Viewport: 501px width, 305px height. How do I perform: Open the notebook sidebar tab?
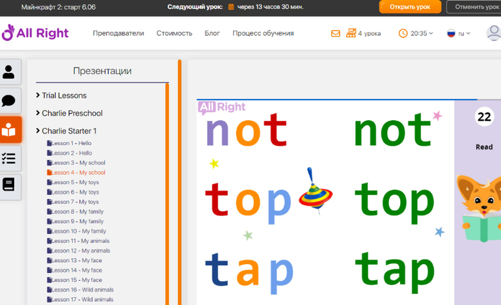[9, 185]
